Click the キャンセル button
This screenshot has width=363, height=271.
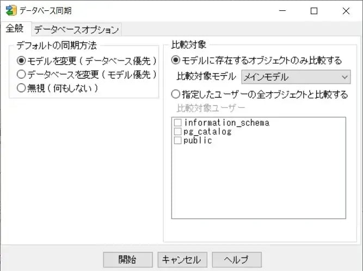pyautogui.click(x=182, y=259)
